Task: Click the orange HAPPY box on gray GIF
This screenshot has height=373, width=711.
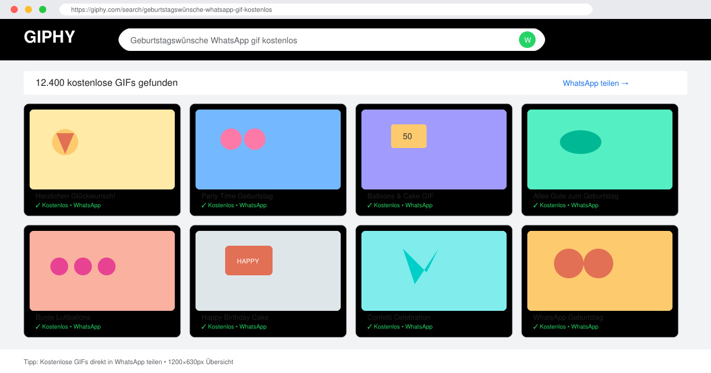Action: (x=249, y=261)
